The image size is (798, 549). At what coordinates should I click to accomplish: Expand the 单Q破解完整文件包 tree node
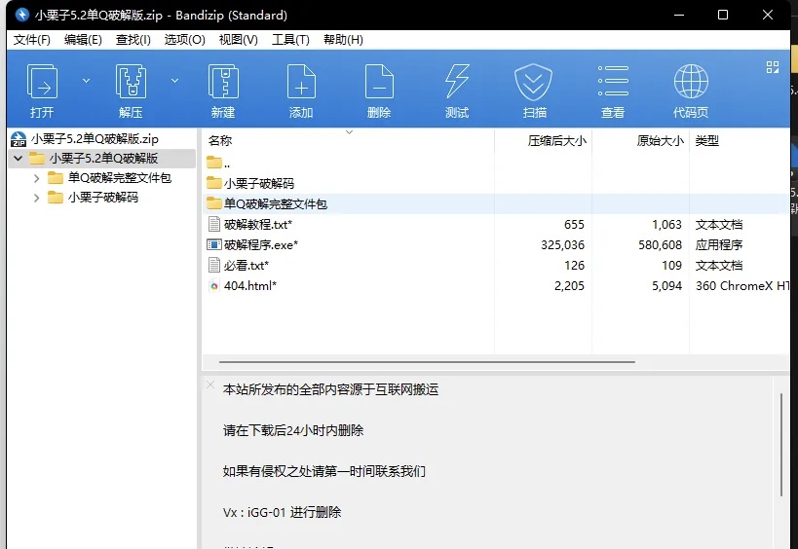click(37, 178)
